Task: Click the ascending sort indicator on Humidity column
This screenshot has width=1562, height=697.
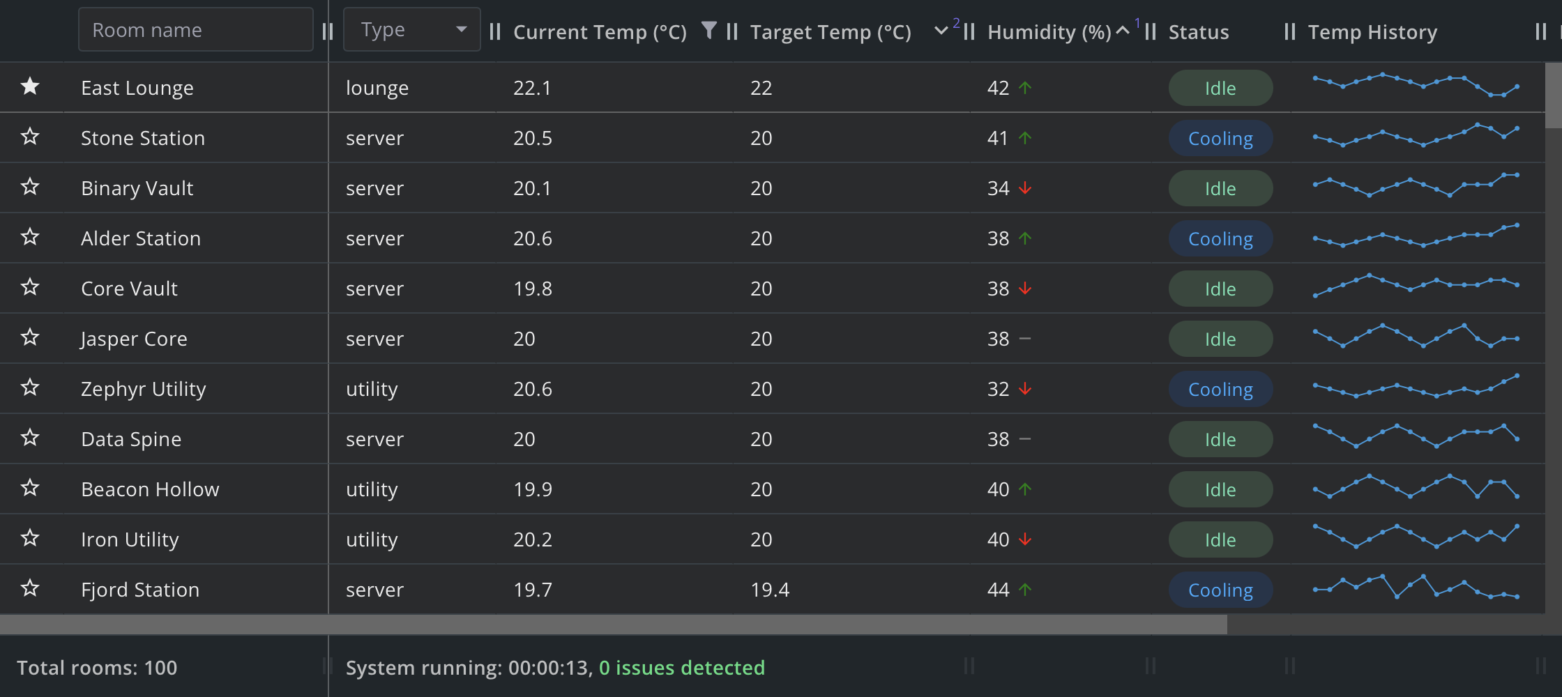Action: 1123,31
